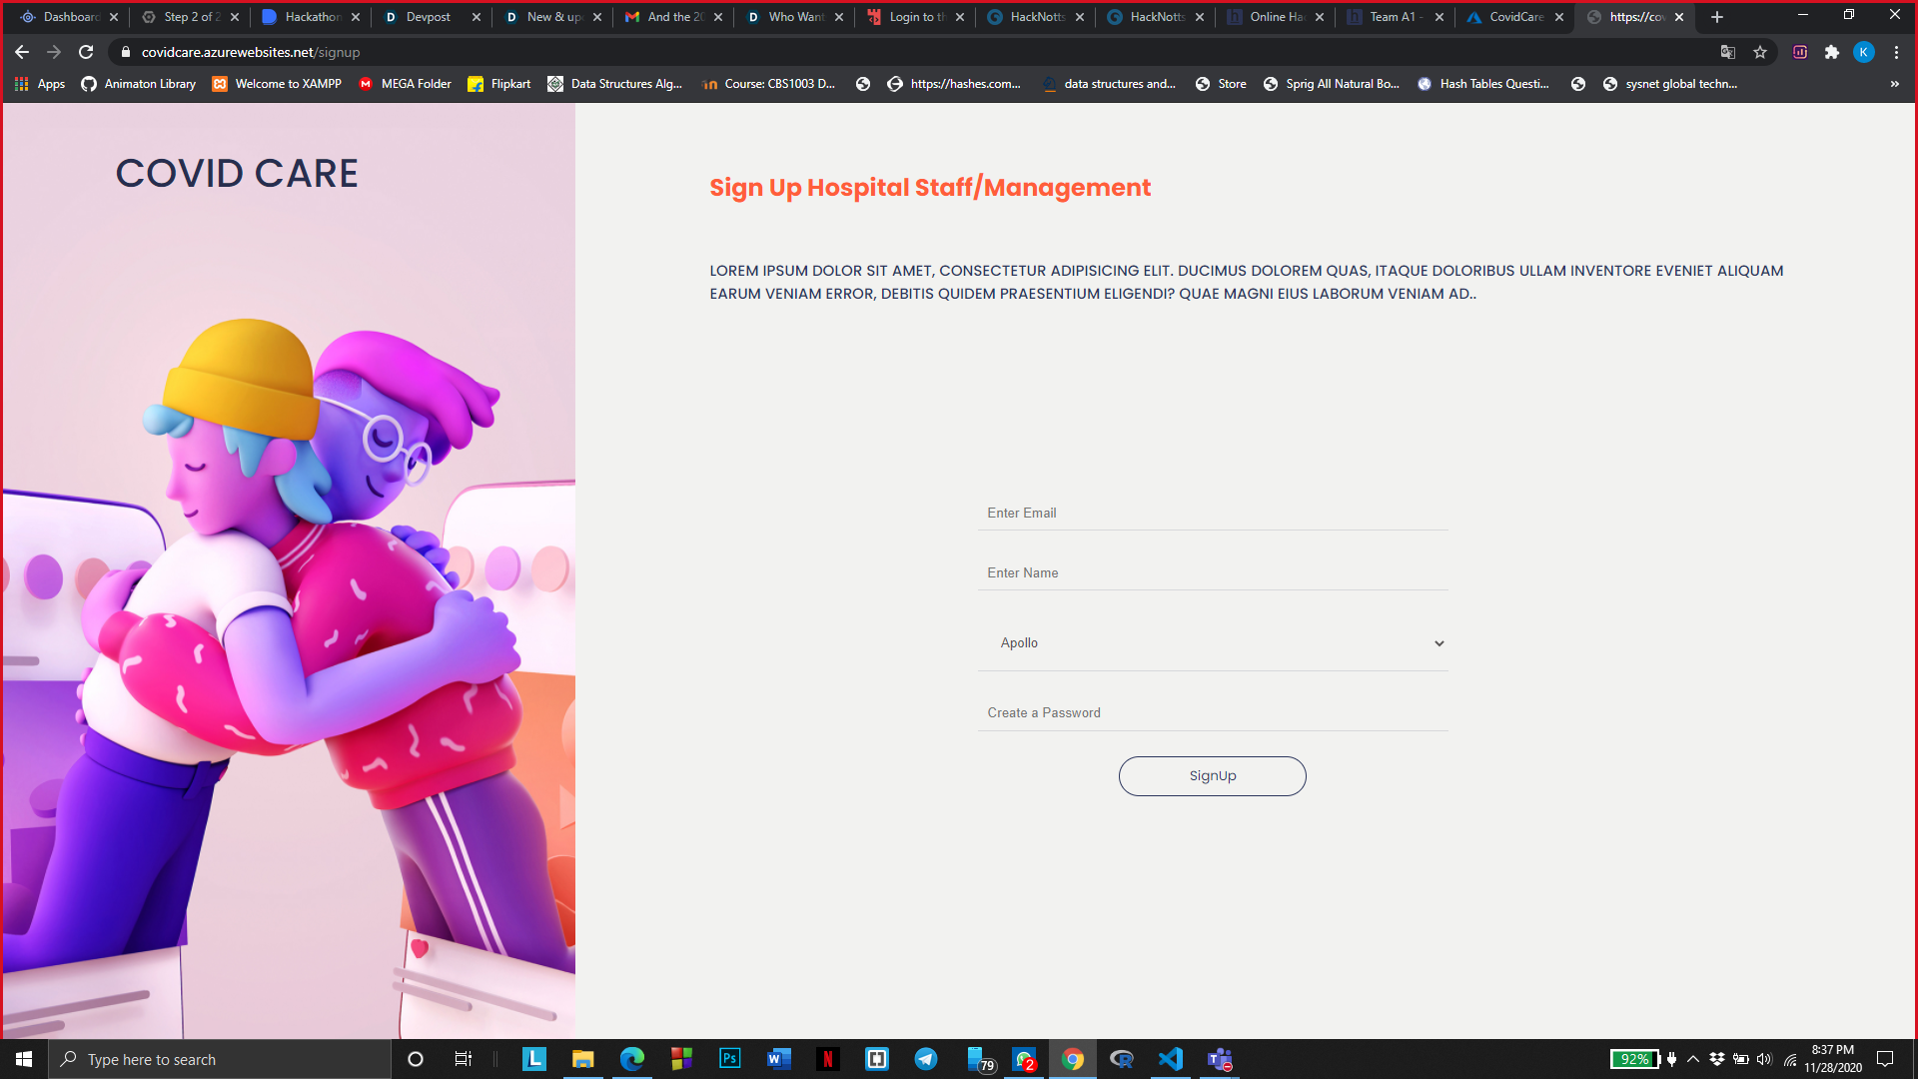Screen dimensions: 1918x1079
Task: Open Visual Studio Code from taskbar
Action: click(1170, 1059)
